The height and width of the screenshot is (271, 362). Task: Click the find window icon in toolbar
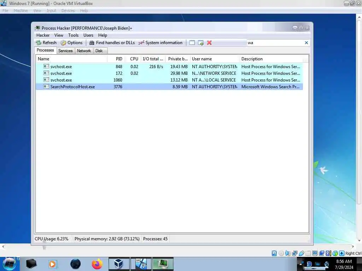[x=192, y=43]
